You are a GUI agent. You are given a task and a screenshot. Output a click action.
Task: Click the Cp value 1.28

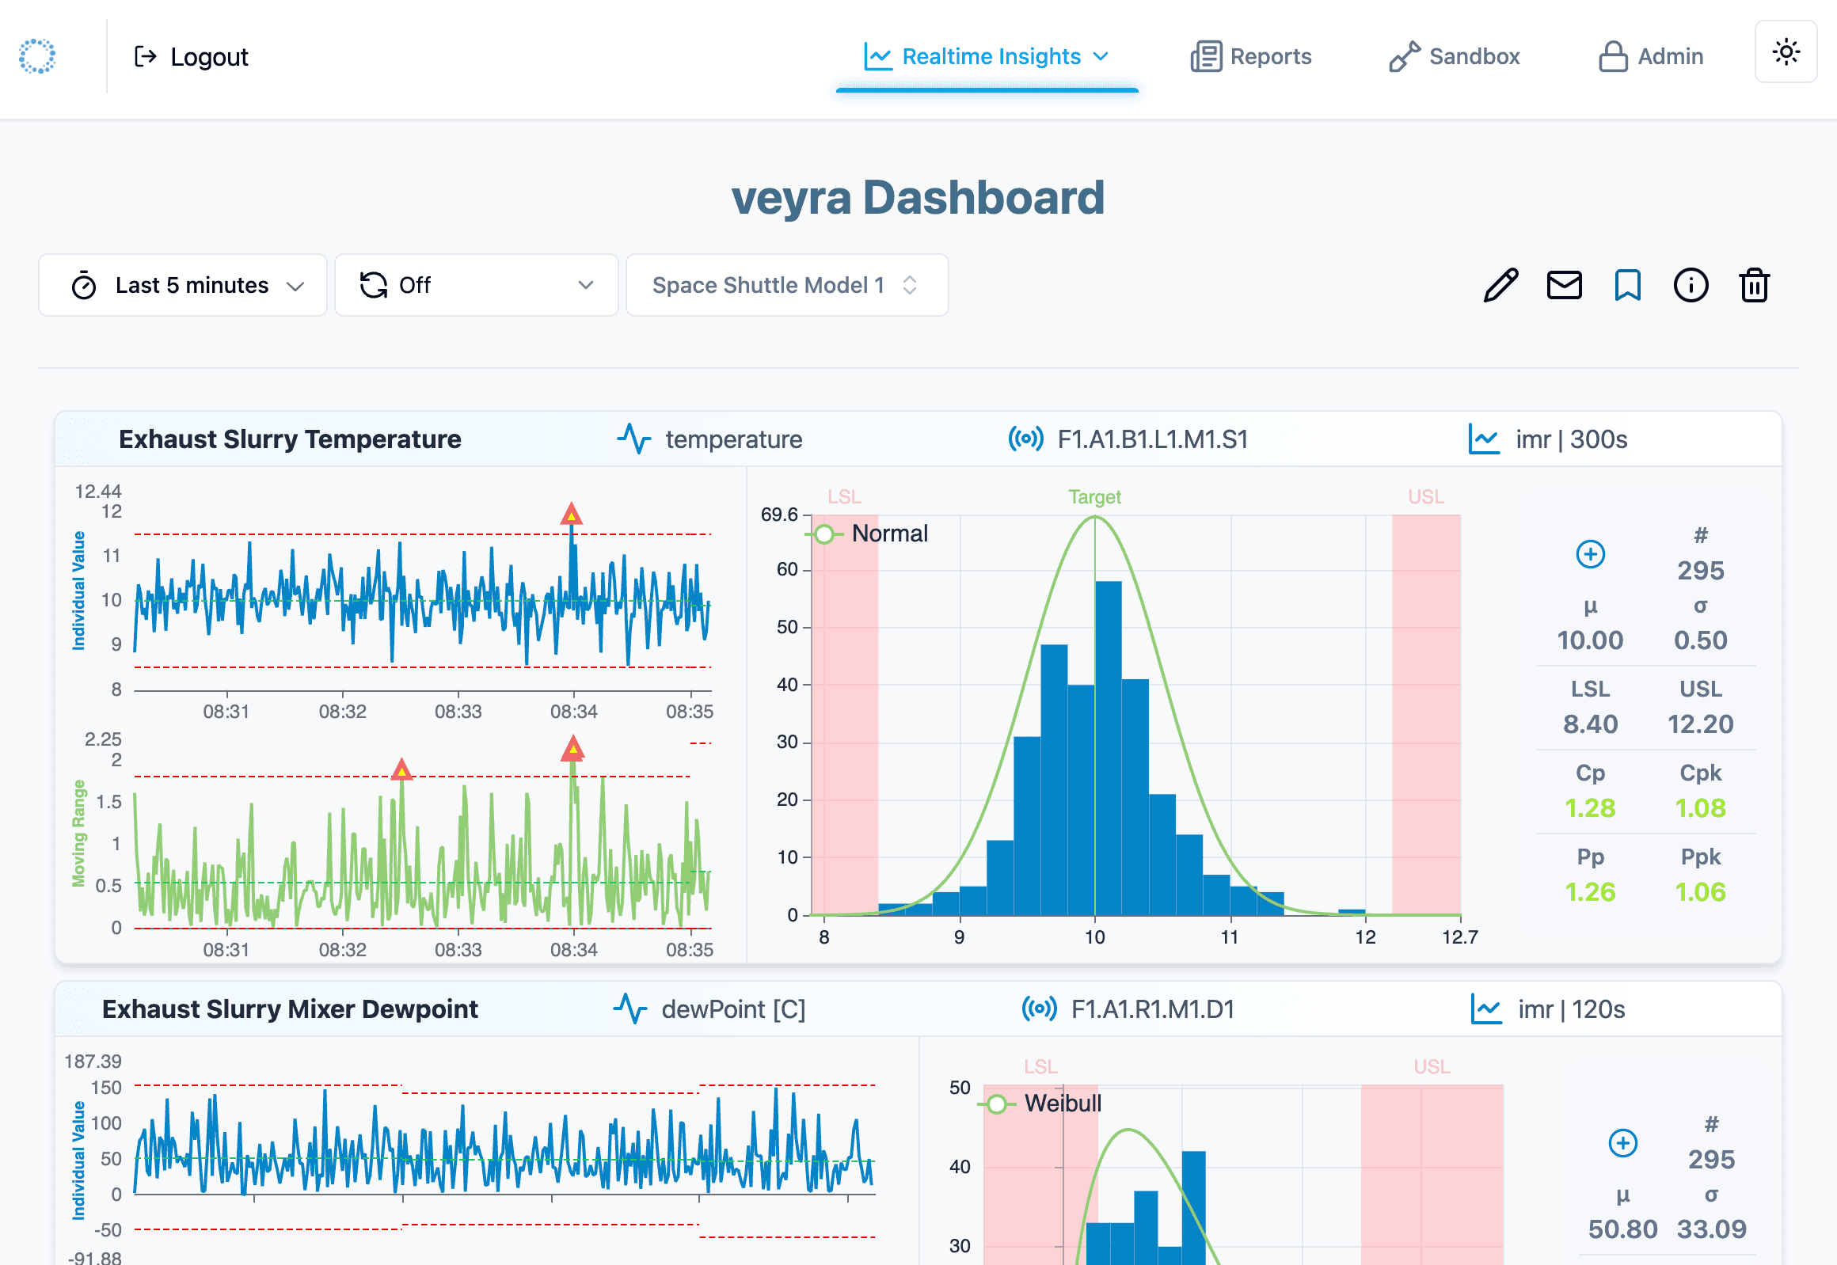point(1591,808)
